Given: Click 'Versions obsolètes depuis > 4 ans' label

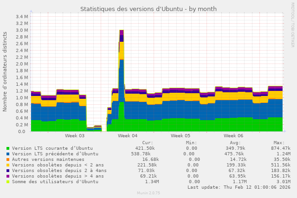Looking at the screenshot, I should click(x=58, y=176).
